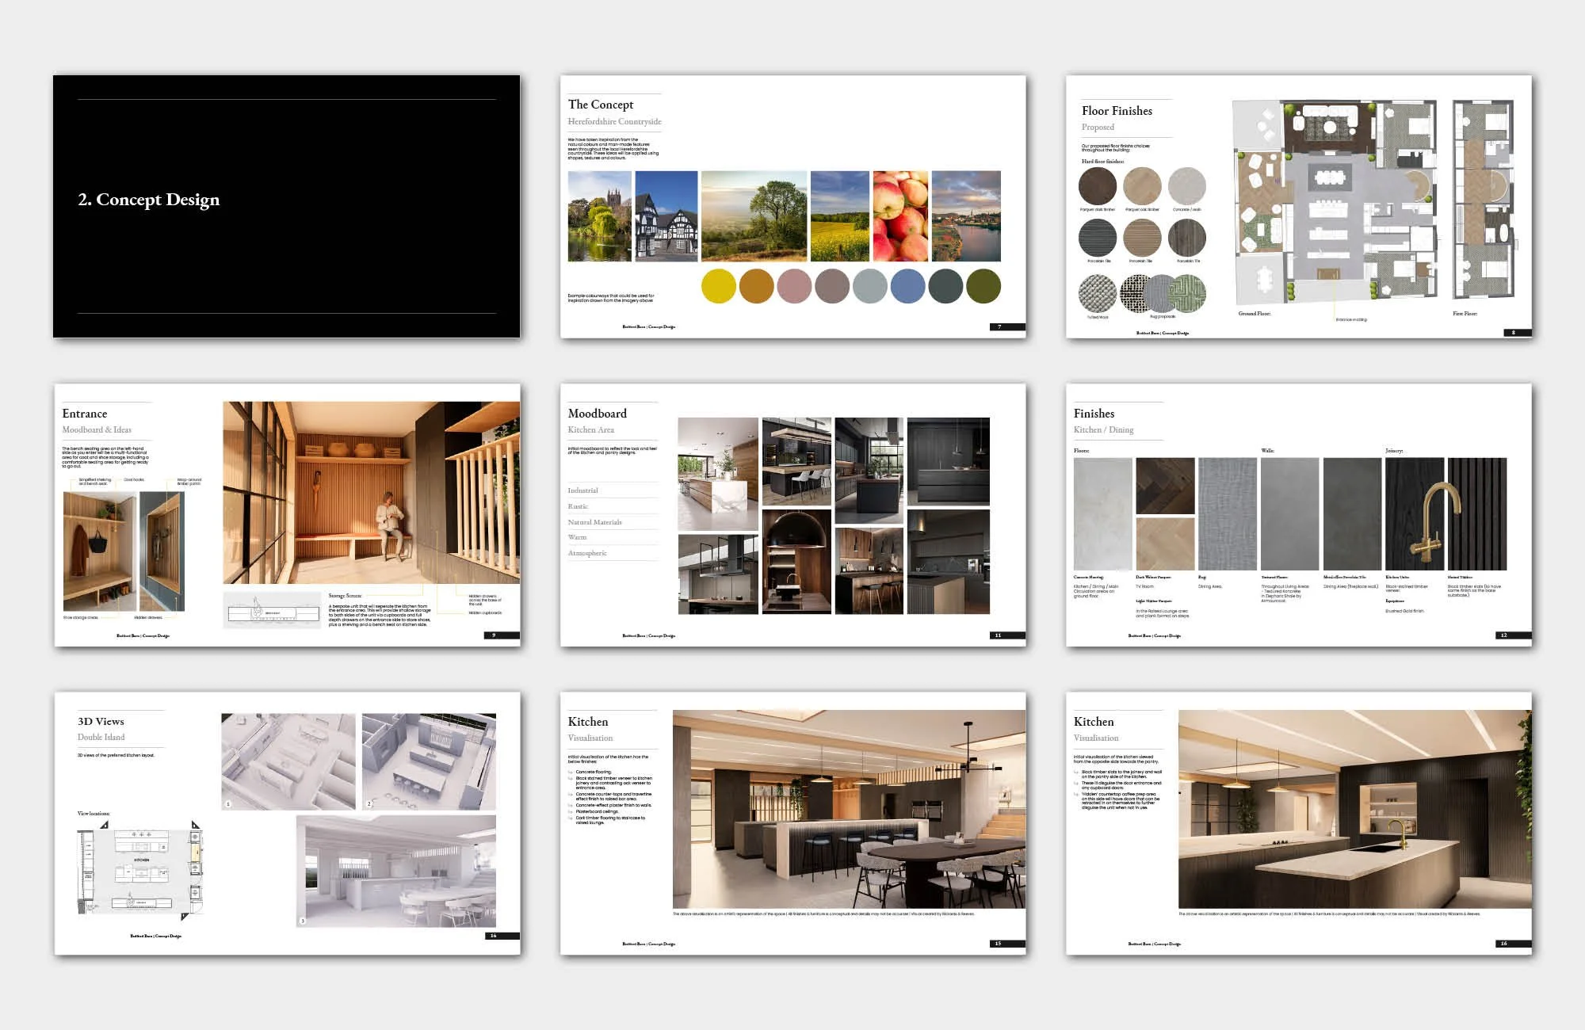Screen dimensions: 1585x1030
Task: Click the '3D Views' slide heading
Action: (x=101, y=721)
